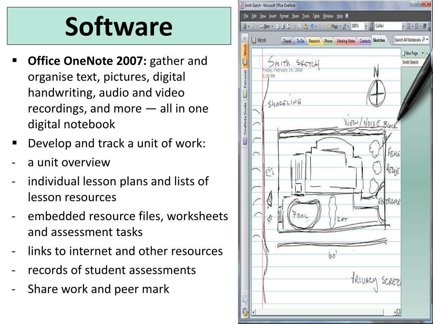This screenshot has height=324, width=433.
Task: Click the green Back navigation arrow
Action: click(x=245, y=27)
